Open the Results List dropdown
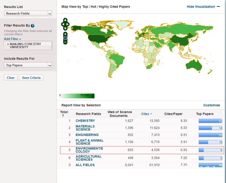 click(50, 14)
